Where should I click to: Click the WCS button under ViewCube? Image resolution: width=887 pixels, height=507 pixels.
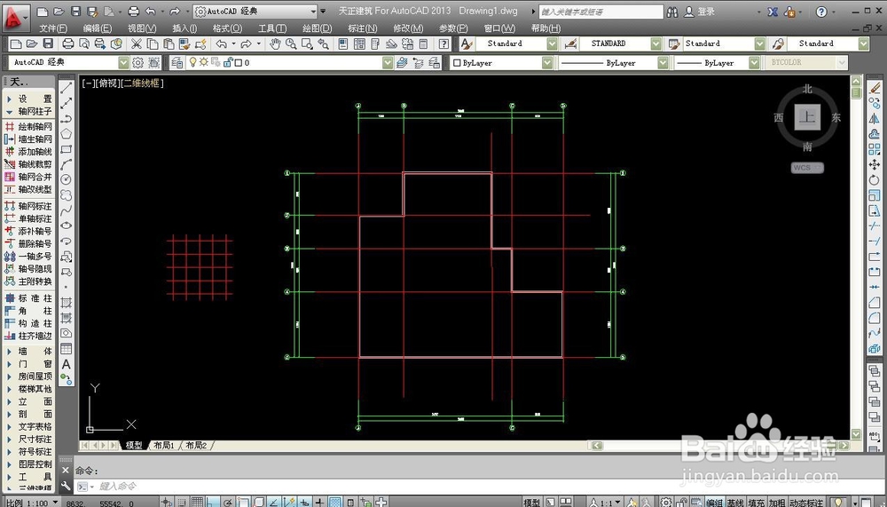[x=807, y=168]
